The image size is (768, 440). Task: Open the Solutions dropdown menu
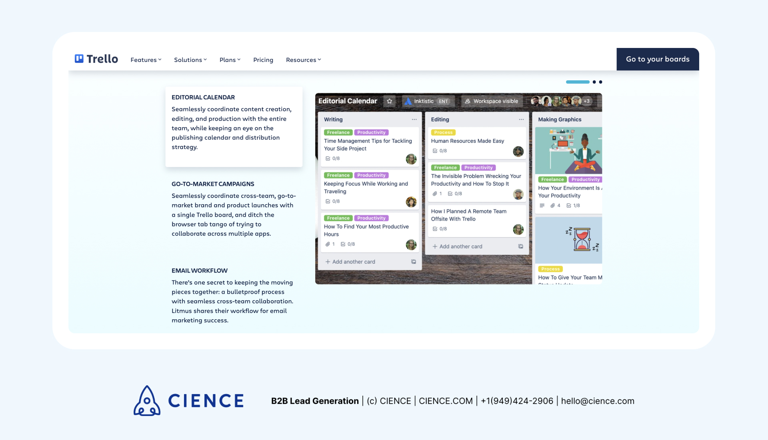pyautogui.click(x=190, y=60)
